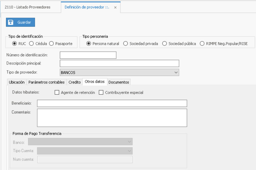
Task: Open the Tipo Cuenta dropdown
Action: point(129,151)
